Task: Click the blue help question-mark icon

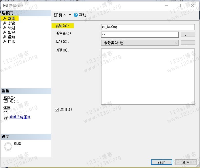Action: [76, 15]
